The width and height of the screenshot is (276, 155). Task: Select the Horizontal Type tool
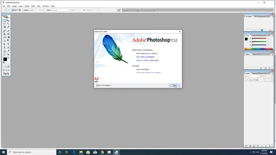point(8,44)
